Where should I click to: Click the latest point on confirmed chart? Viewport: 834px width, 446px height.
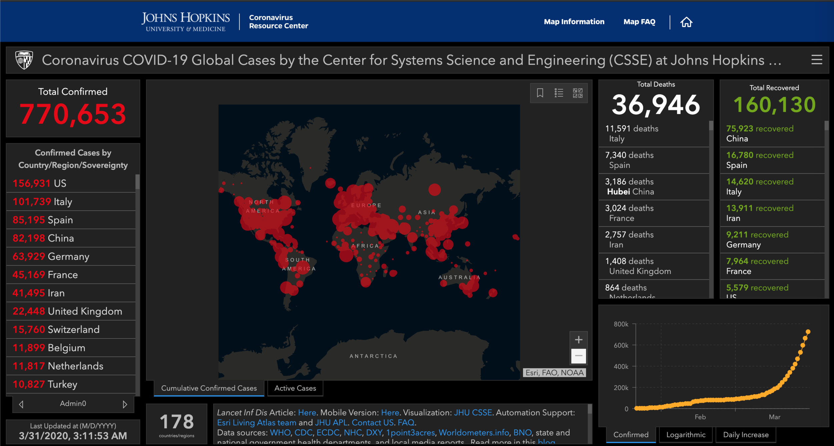(808, 332)
